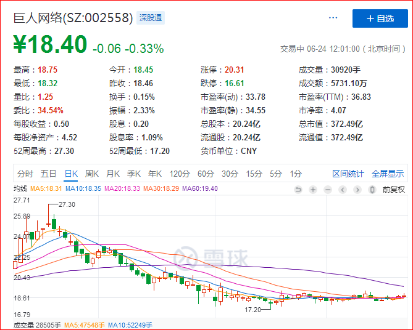Click the 深股通 tag
The image size is (413, 330).
coord(151,18)
